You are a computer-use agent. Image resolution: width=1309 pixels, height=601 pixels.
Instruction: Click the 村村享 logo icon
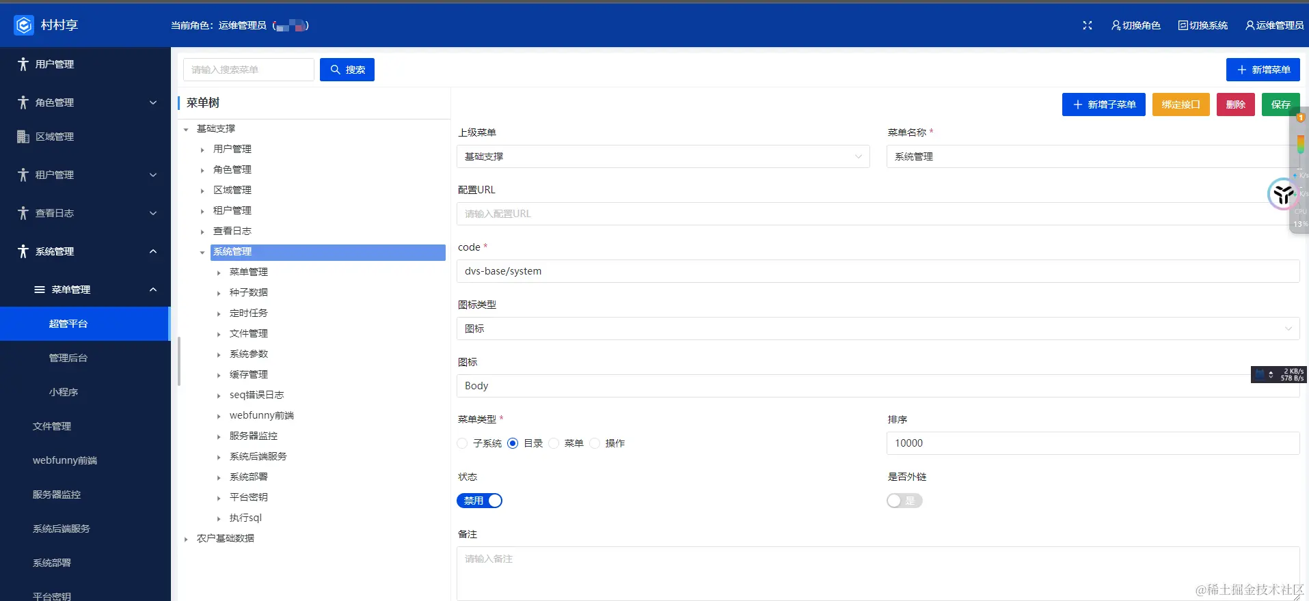24,25
